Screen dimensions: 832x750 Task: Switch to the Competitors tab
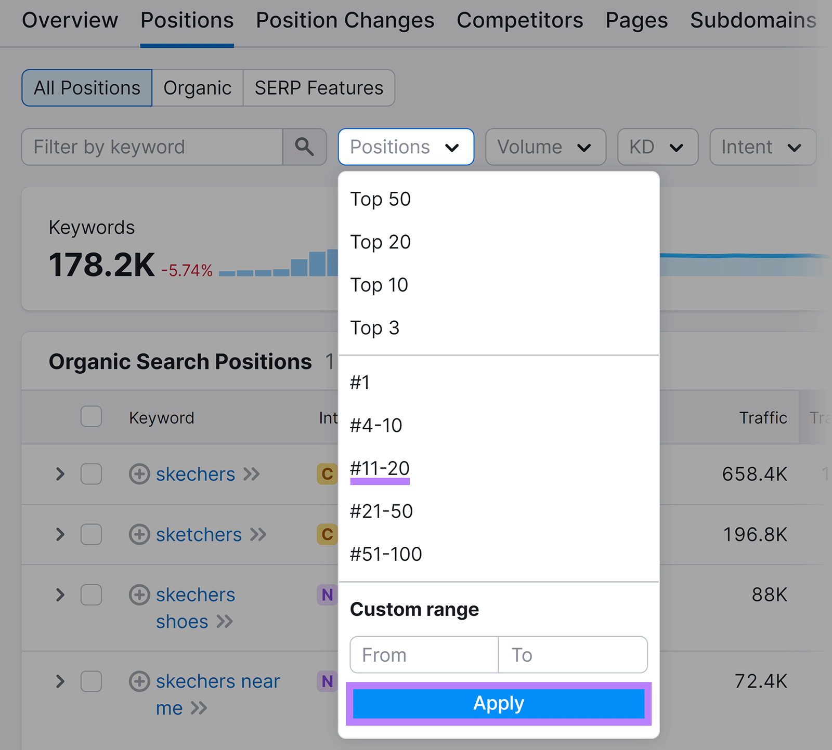coord(519,20)
